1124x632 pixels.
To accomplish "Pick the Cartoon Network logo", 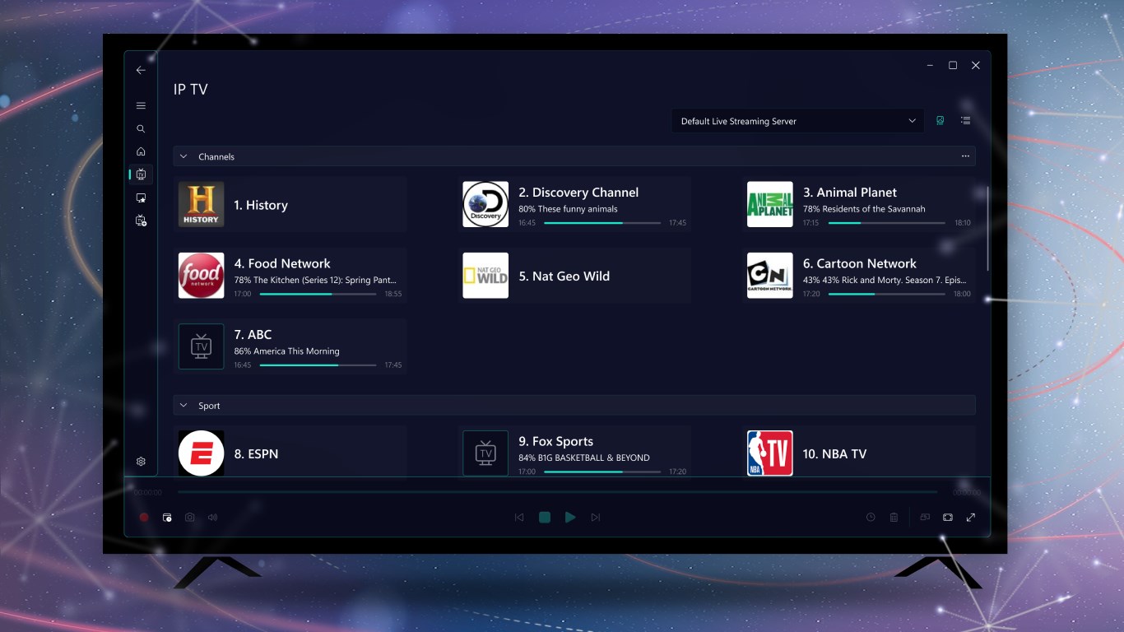I will (770, 276).
